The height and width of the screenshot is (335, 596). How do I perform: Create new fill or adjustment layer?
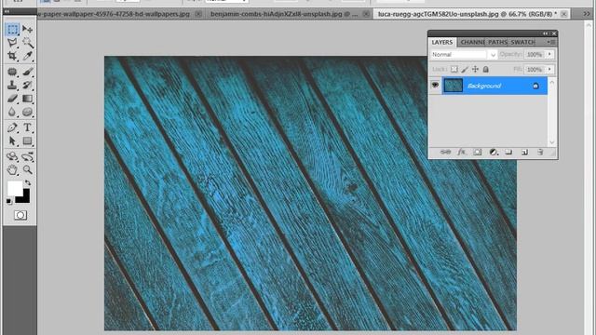pos(494,153)
